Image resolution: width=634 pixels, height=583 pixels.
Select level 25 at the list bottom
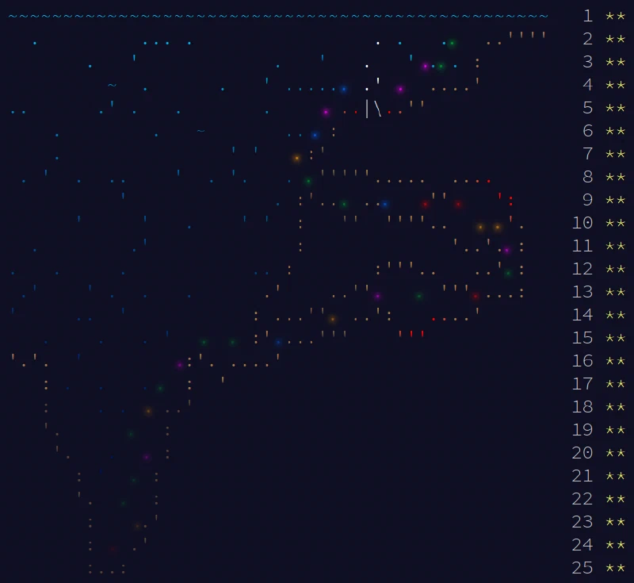point(582,569)
